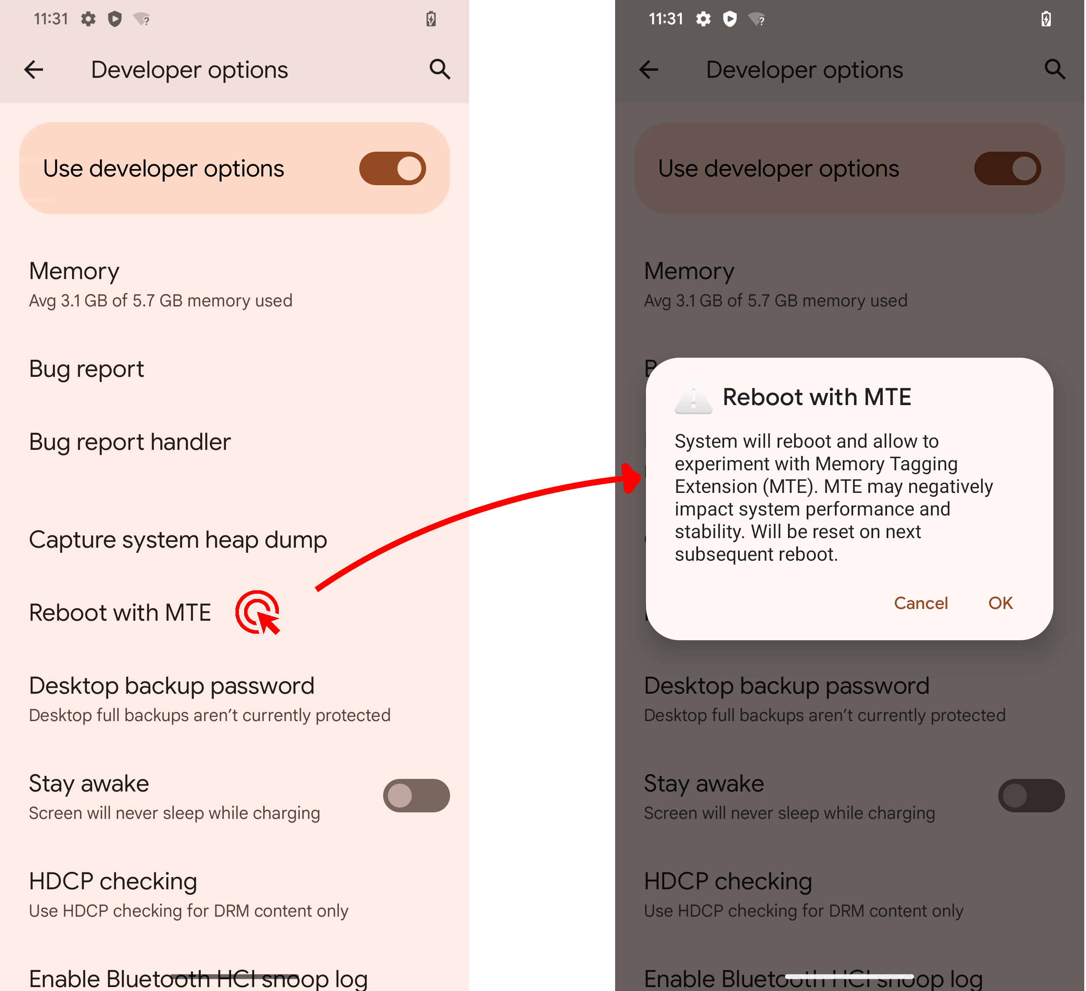Click the search icon in Developer options

(x=438, y=68)
